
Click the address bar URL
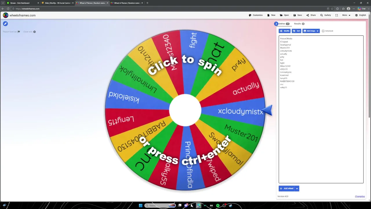[28, 9]
